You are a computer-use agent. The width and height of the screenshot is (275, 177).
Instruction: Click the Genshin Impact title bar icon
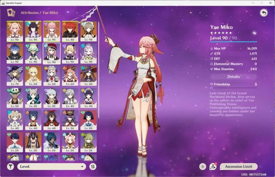point(3,3)
